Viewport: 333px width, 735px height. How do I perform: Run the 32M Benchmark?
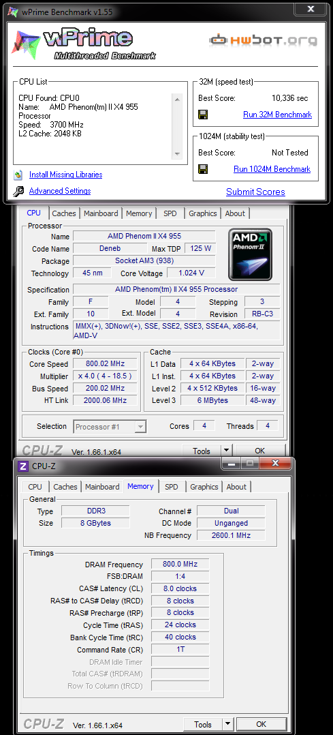point(277,115)
